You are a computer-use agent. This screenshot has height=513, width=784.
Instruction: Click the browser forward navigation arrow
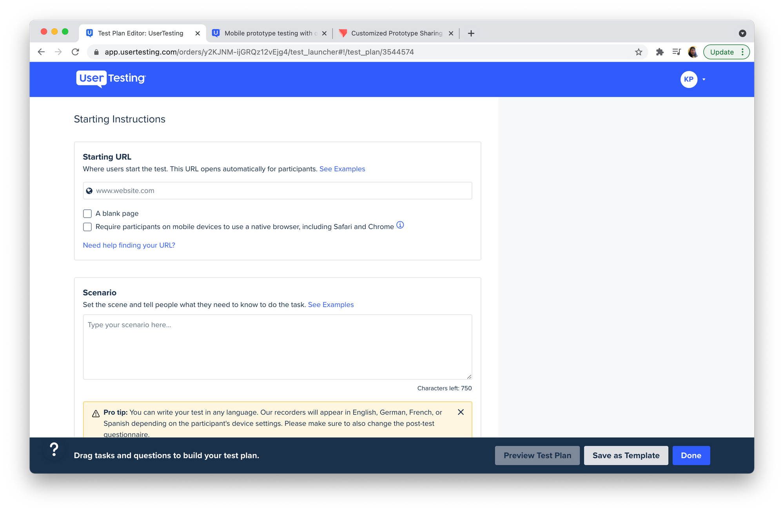coord(58,52)
